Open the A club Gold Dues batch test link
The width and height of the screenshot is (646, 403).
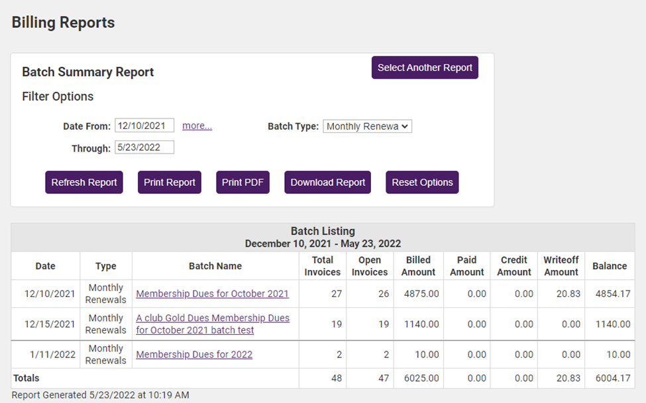[x=213, y=324]
